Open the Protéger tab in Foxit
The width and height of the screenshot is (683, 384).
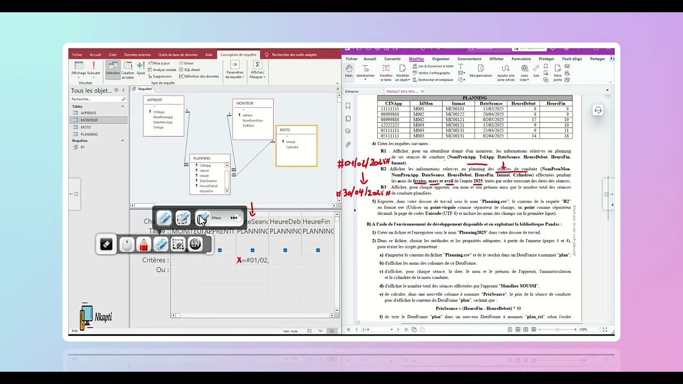(546, 59)
